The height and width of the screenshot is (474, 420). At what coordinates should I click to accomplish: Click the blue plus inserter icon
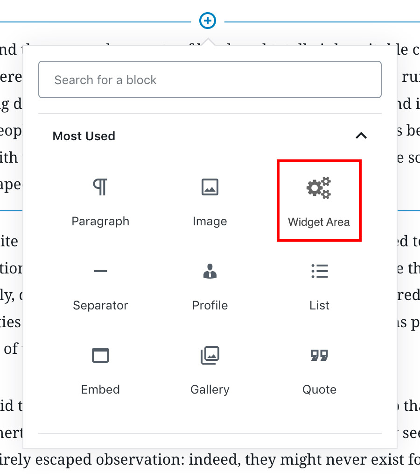pos(208,21)
